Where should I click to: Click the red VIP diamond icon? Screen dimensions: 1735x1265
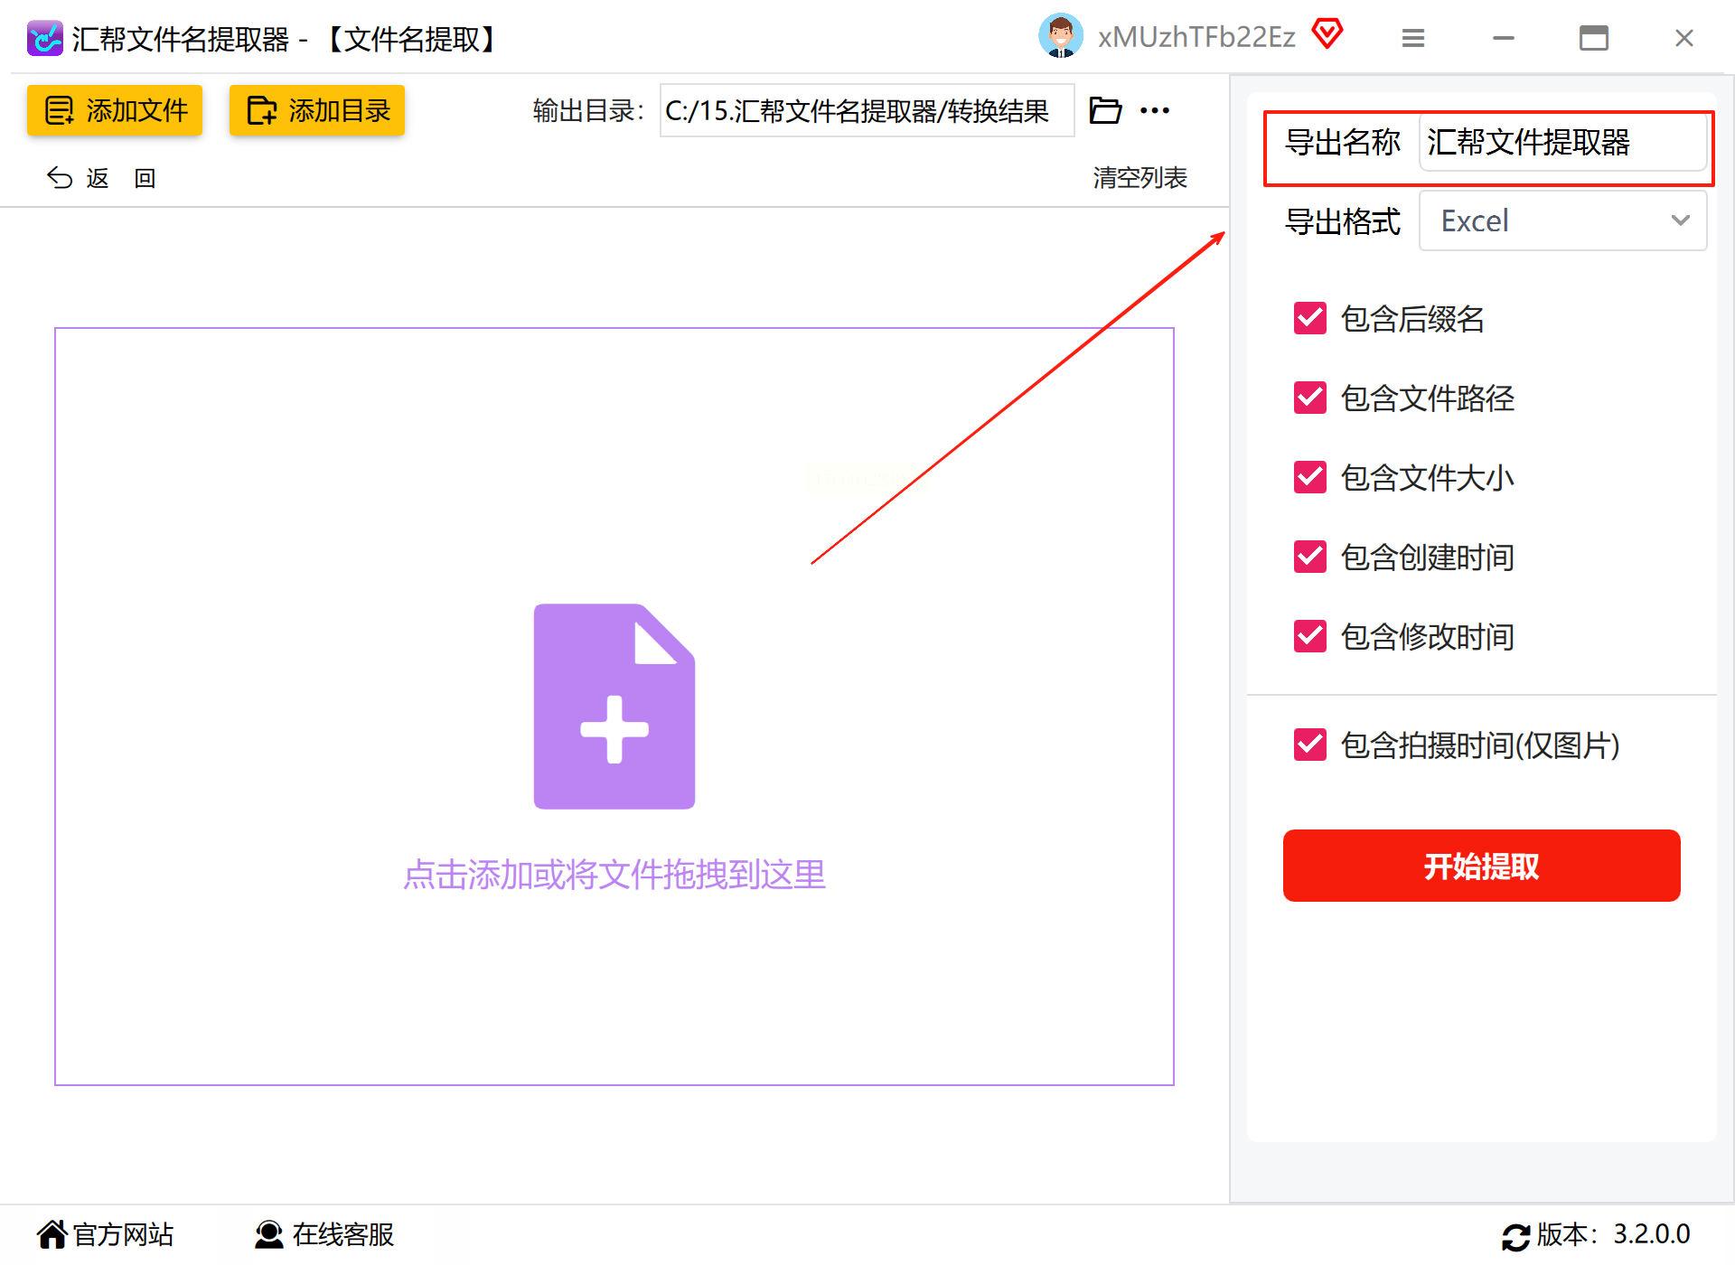[1327, 35]
